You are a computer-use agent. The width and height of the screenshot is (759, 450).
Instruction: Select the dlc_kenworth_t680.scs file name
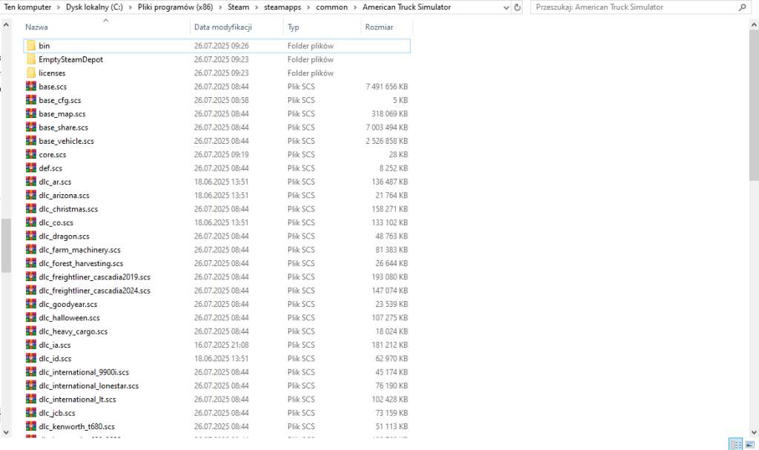[76, 426]
